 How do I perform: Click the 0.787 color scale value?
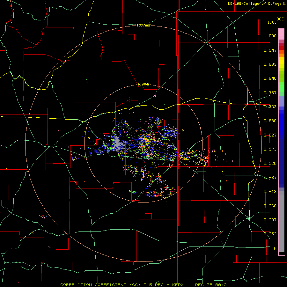270,92
